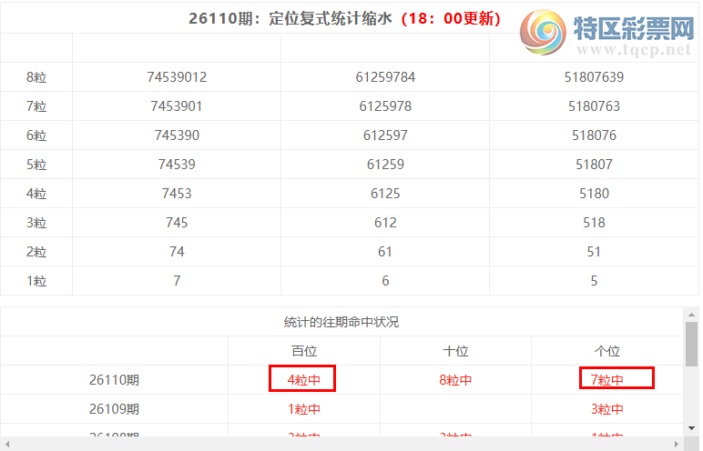The image size is (703, 451).
Task: Click the 26110期 定位复式统计缩水 title
Action: point(290,18)
